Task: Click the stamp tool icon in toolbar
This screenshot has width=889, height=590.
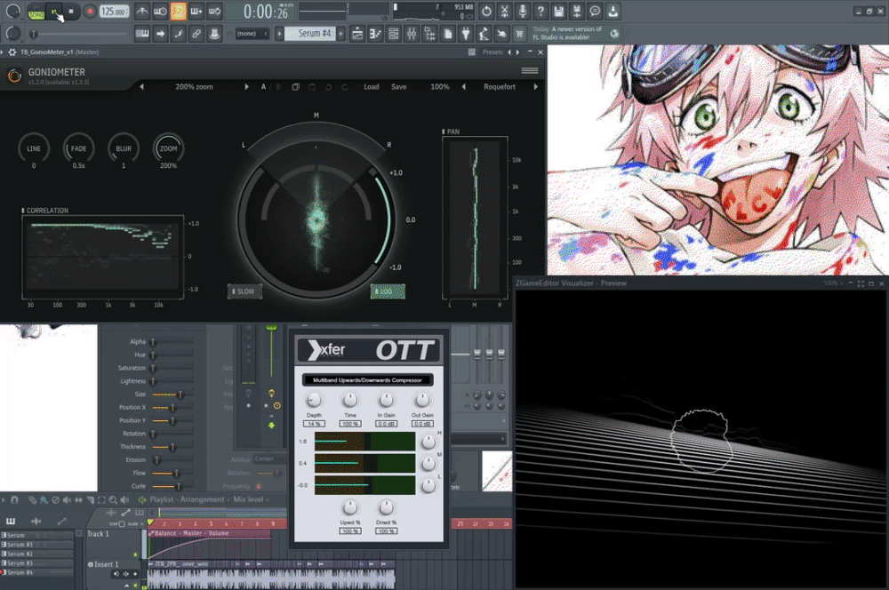Action: tap(214, 34)
